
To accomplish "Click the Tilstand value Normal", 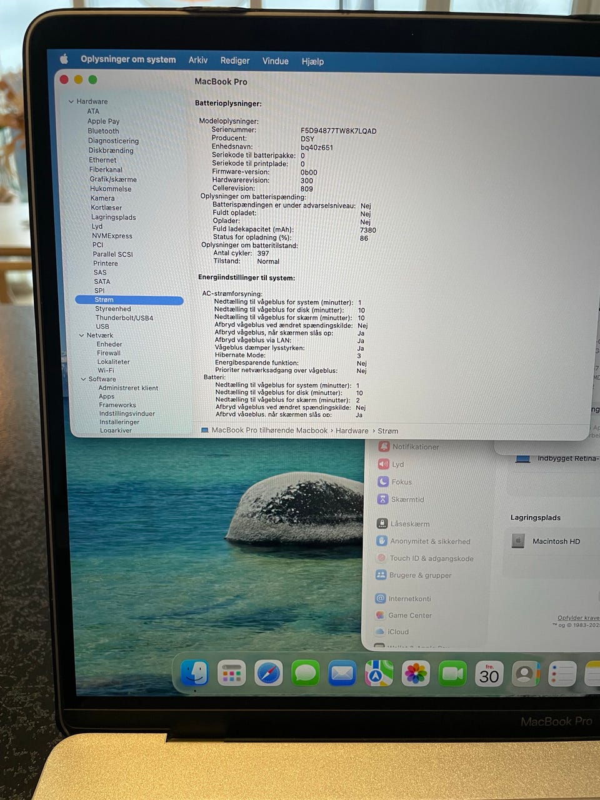I will pyautogui.click(x=268, y=261).
